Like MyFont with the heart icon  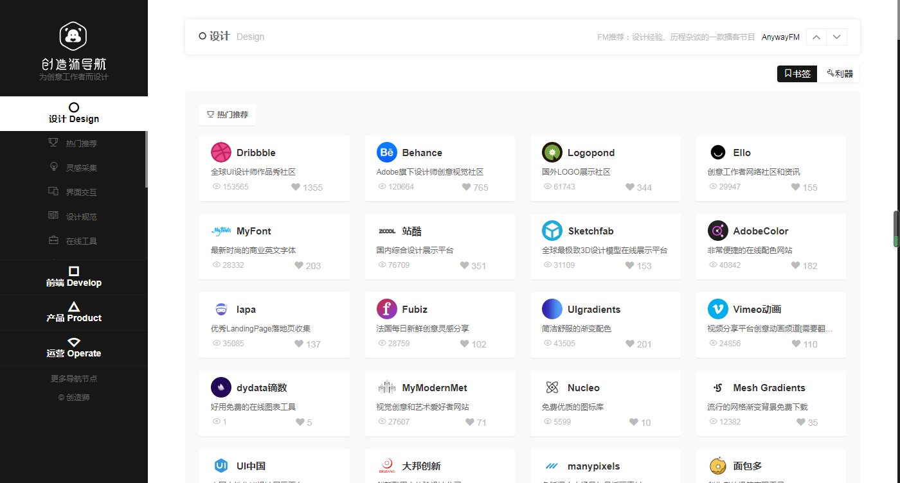point(299,265)
